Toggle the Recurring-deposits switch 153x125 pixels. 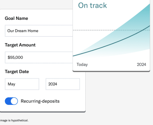[x=11, y=101]
